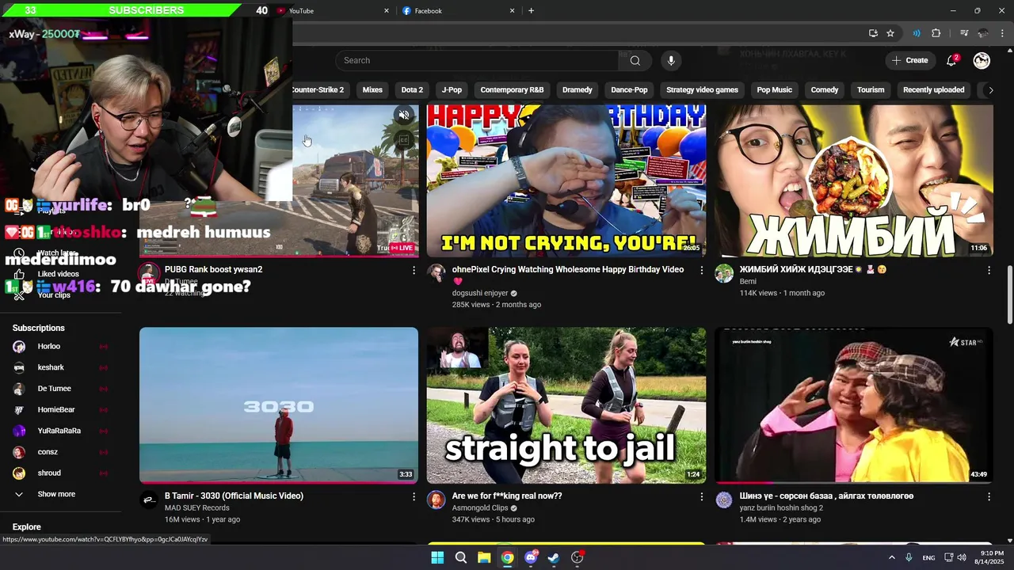Select the Dance-Pop filter chip
Viewport: 1014px width, 570px height.
coord(629,89)
